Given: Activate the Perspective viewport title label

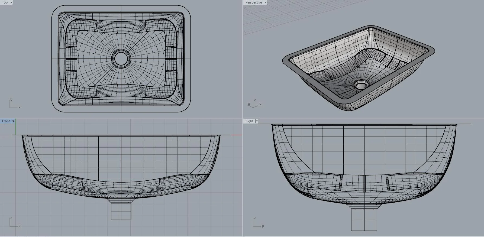Looking at the screenshot, I should pos(254,2).
